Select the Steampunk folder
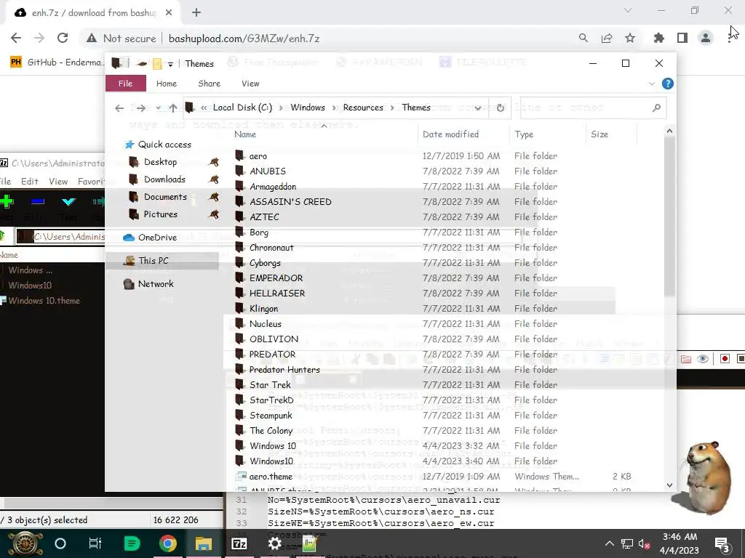Viewport: 745px width, 558px height. pyautogui.click(x=271, y=415)
